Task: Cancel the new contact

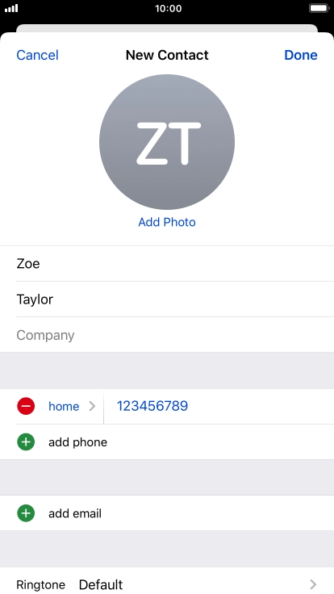Action: coord(37,55)
